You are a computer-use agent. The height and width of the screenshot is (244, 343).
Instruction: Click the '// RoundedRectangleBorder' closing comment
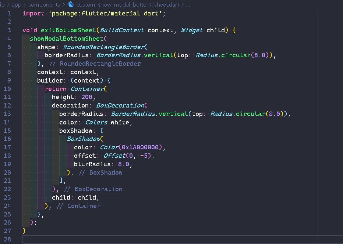pos(95,64)
